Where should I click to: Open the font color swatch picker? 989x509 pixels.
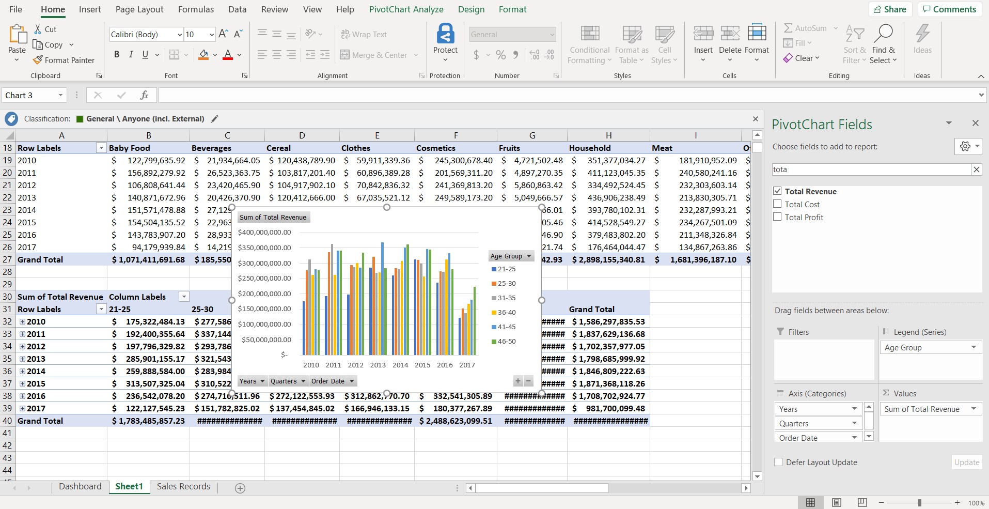pos(239,55)
